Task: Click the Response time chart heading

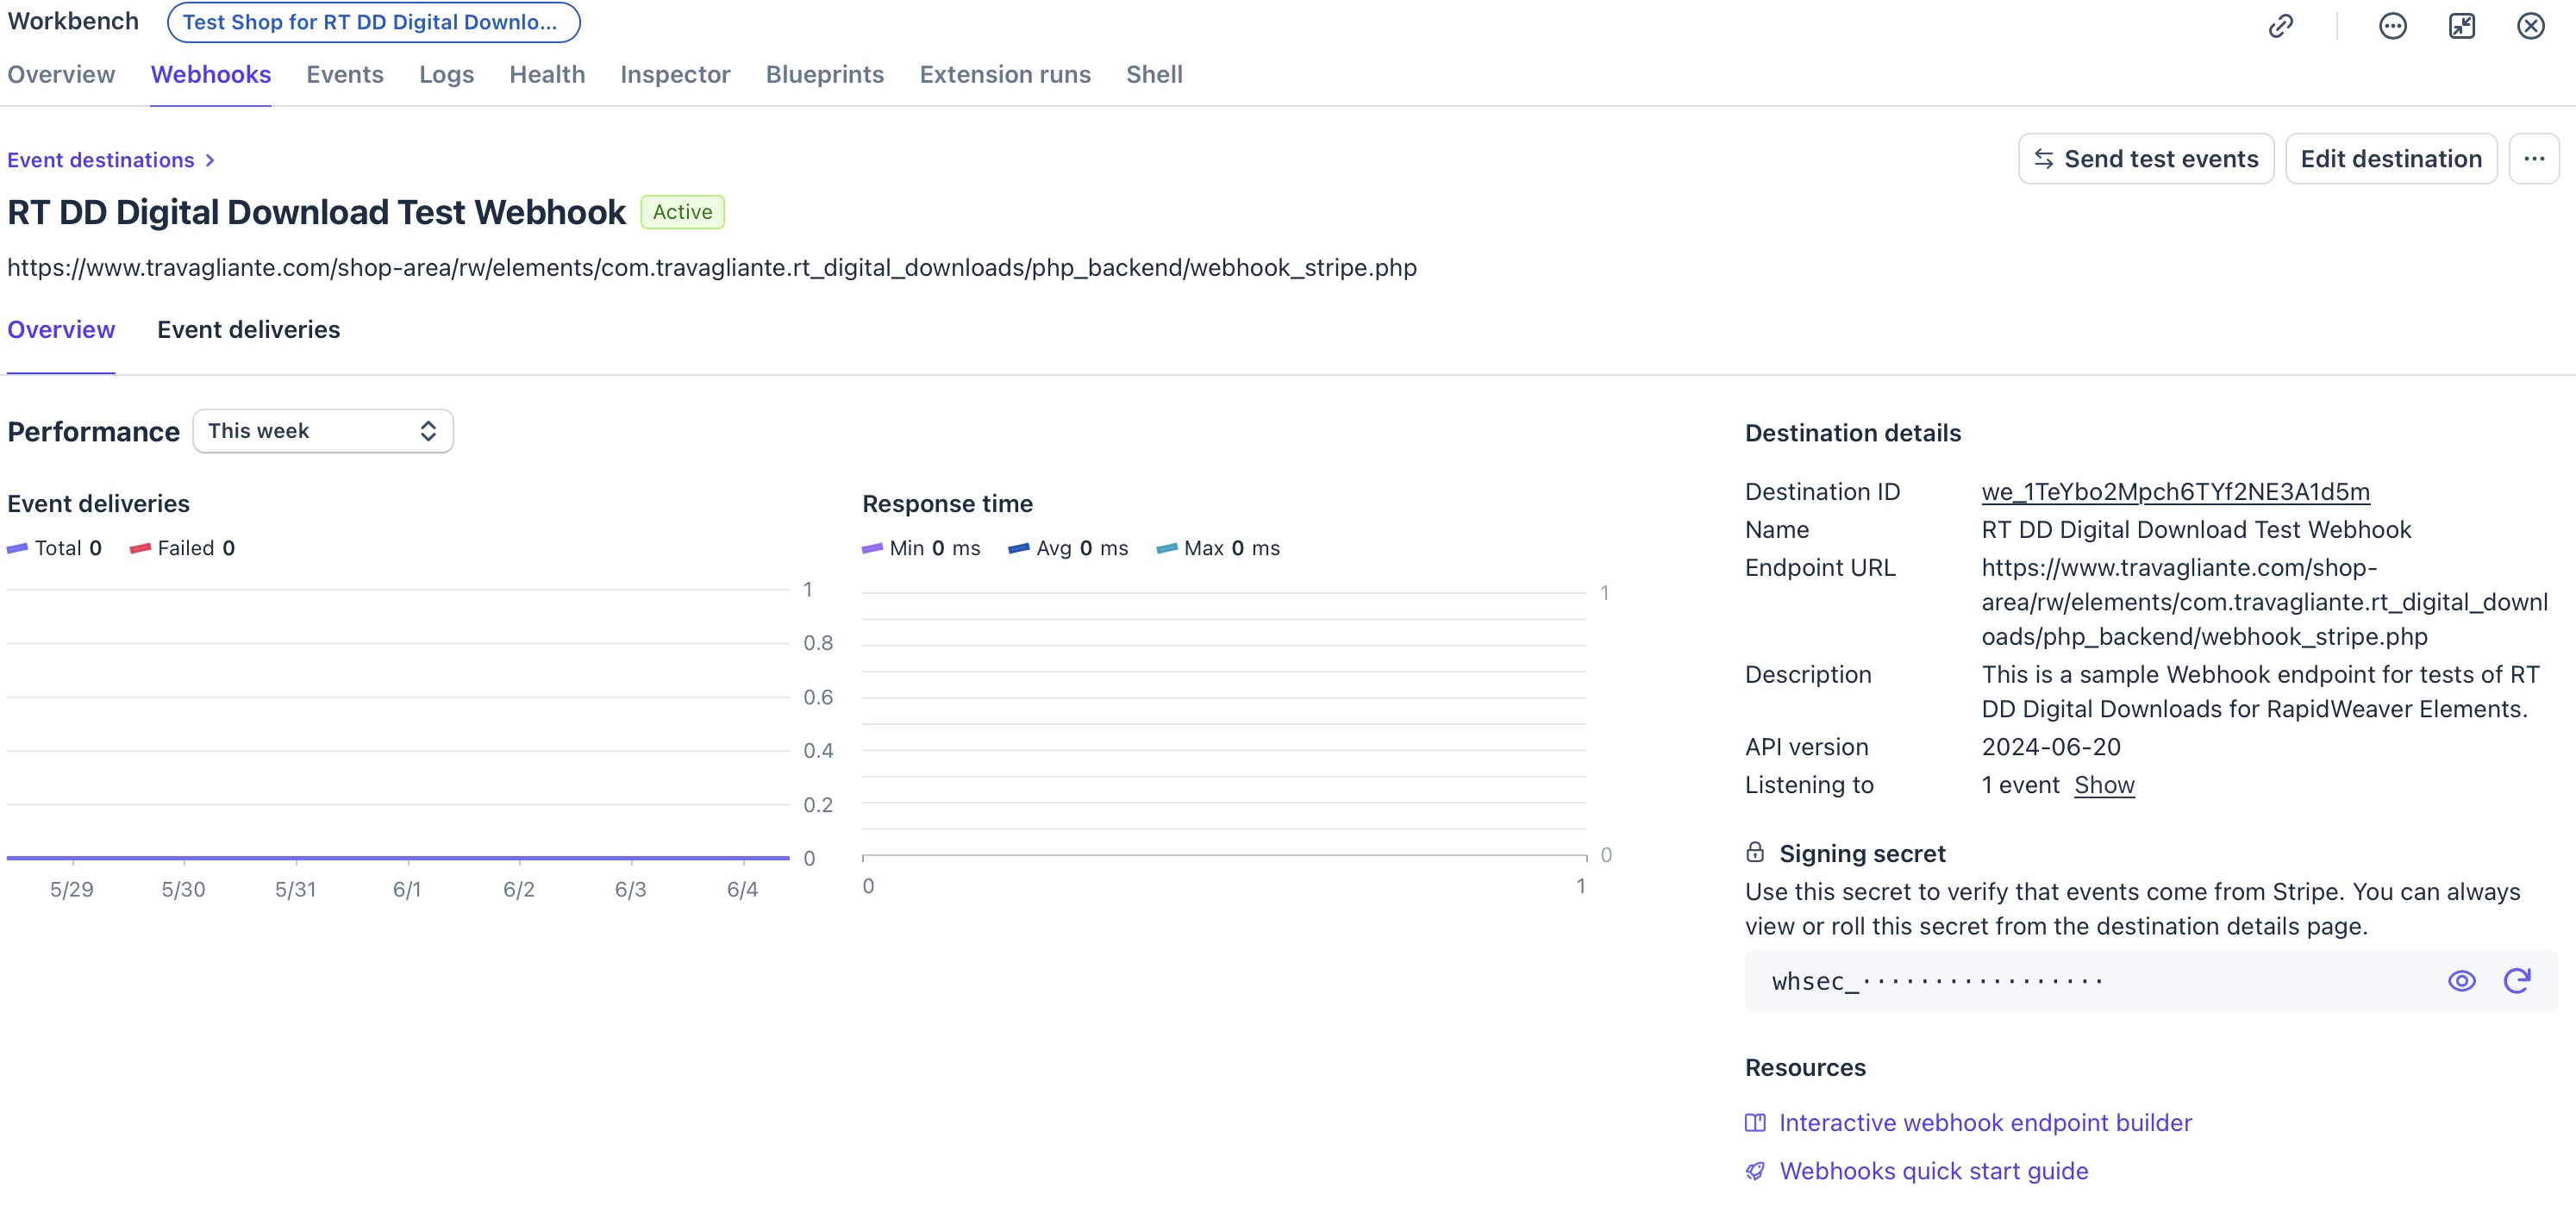Action: coord(947,504)
